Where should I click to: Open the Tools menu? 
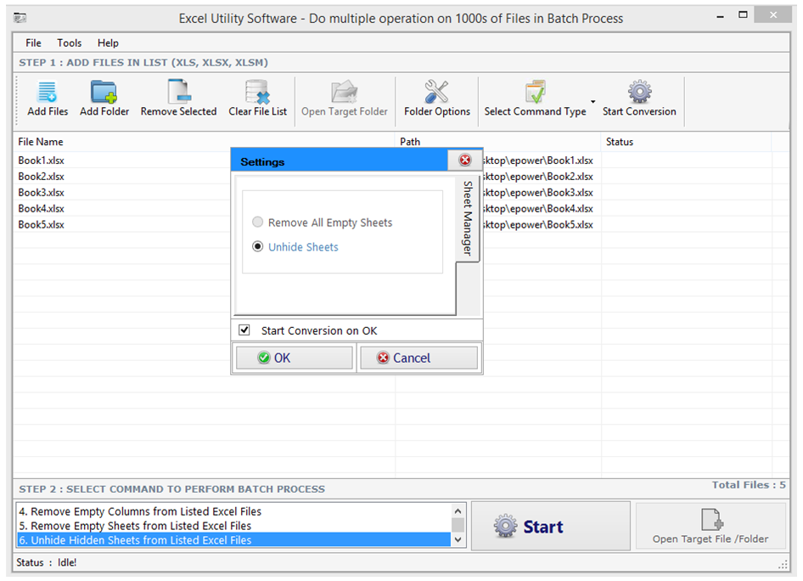69,43
